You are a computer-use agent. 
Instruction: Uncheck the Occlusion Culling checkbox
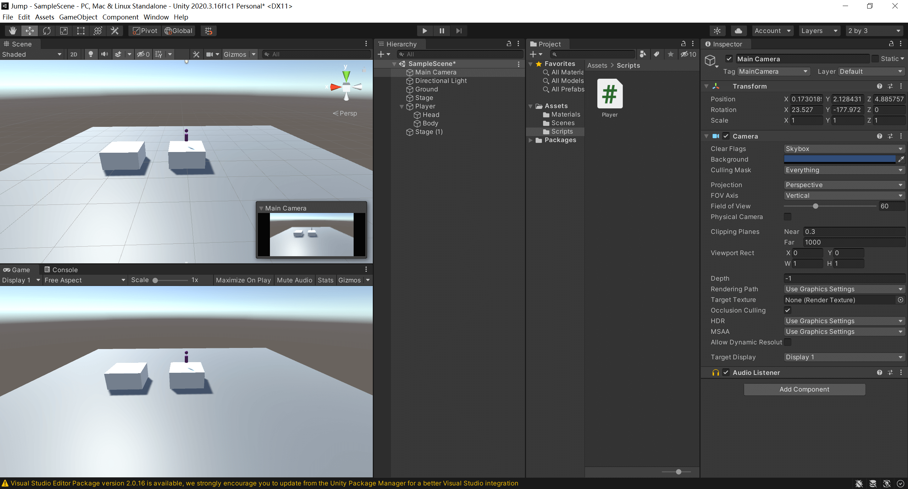point(787,310)
